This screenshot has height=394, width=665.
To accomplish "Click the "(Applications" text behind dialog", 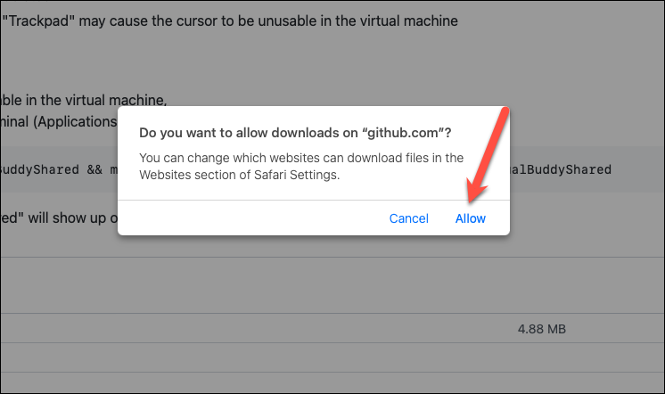I will click(x=75, y=122).
